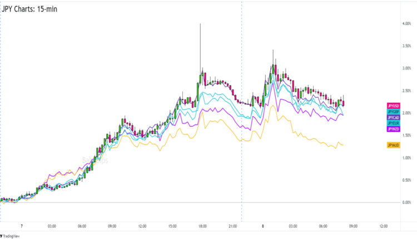417x239 pixels.
Task: Click the day 8 date marker on time axis
Action: click(263, 226)
